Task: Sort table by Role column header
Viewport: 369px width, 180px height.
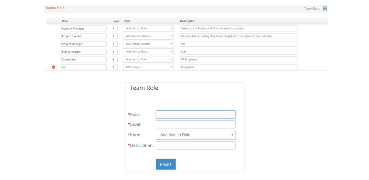Action: [x=65, y=21]
